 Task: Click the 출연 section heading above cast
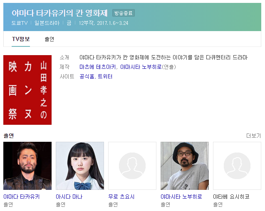point(9,136)
